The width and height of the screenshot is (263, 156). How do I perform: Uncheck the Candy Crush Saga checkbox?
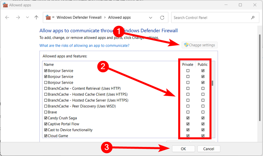[46, 118]
